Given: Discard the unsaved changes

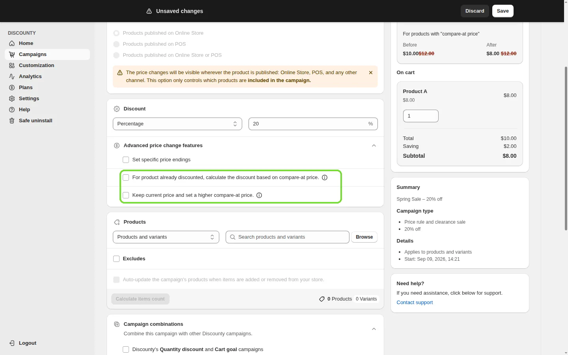Looking at the screenshot, I should (x=475, y=11).
